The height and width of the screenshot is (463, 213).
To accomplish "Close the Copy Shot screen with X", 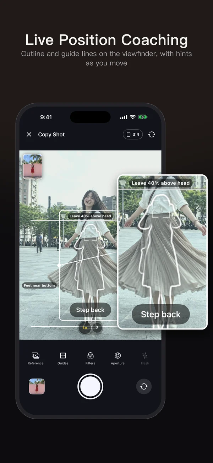I will pyautogui.click(x=29, y=135).
